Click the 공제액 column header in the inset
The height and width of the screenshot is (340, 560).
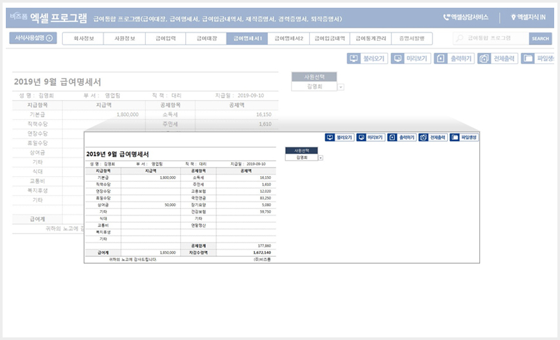[x=246, y=171]
